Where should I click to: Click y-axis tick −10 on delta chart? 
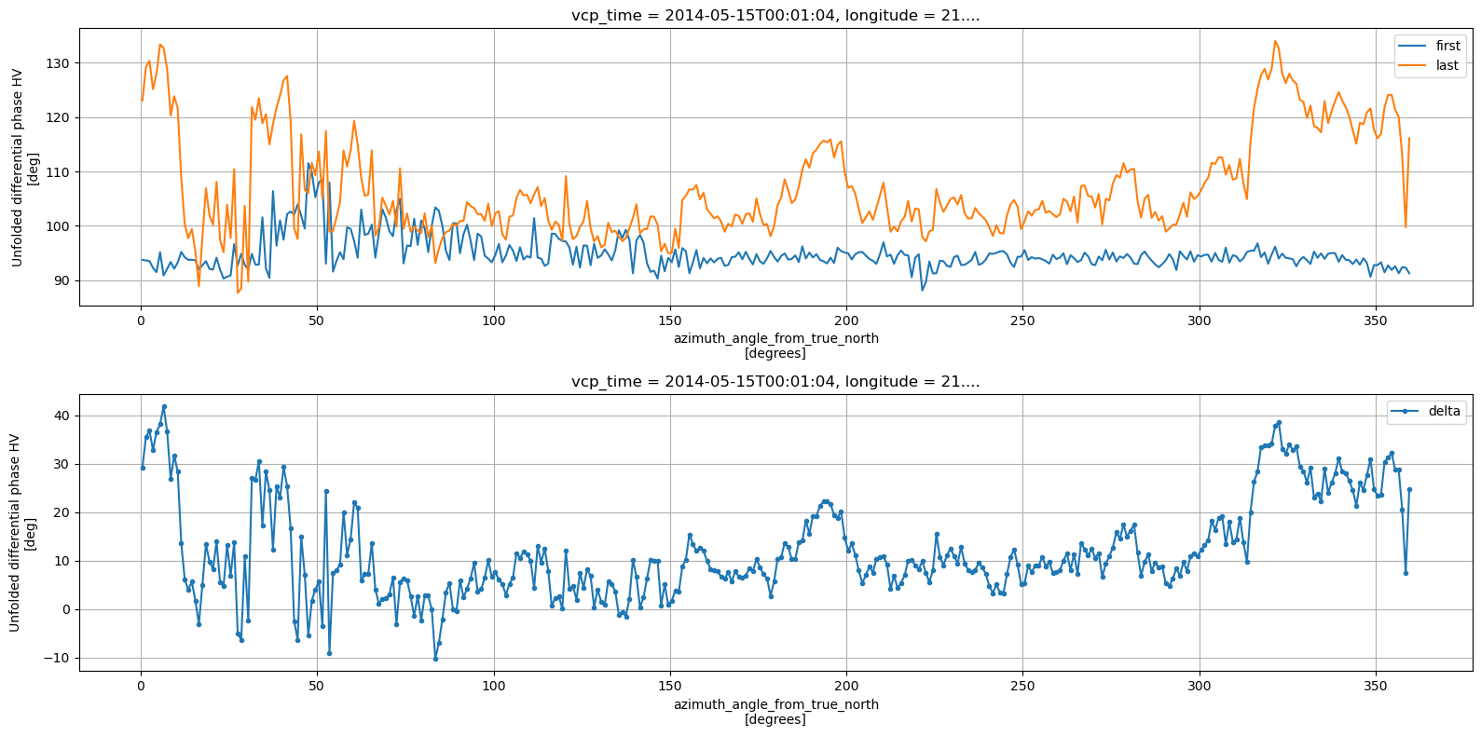(57, 658)
